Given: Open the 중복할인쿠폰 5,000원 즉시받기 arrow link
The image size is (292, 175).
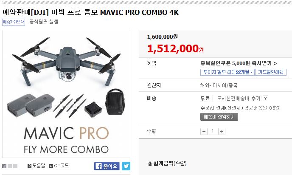Looking at the screenshot, I should pyautogui.click(x=239, y=63).
